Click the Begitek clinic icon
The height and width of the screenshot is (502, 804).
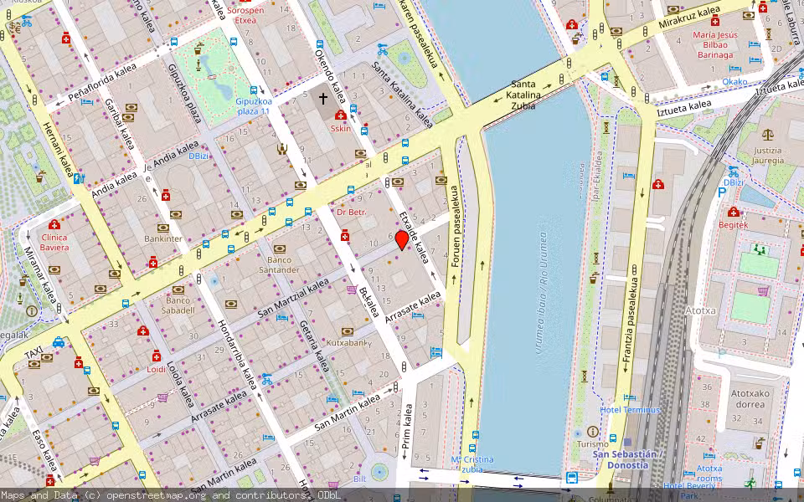[734, 212]
